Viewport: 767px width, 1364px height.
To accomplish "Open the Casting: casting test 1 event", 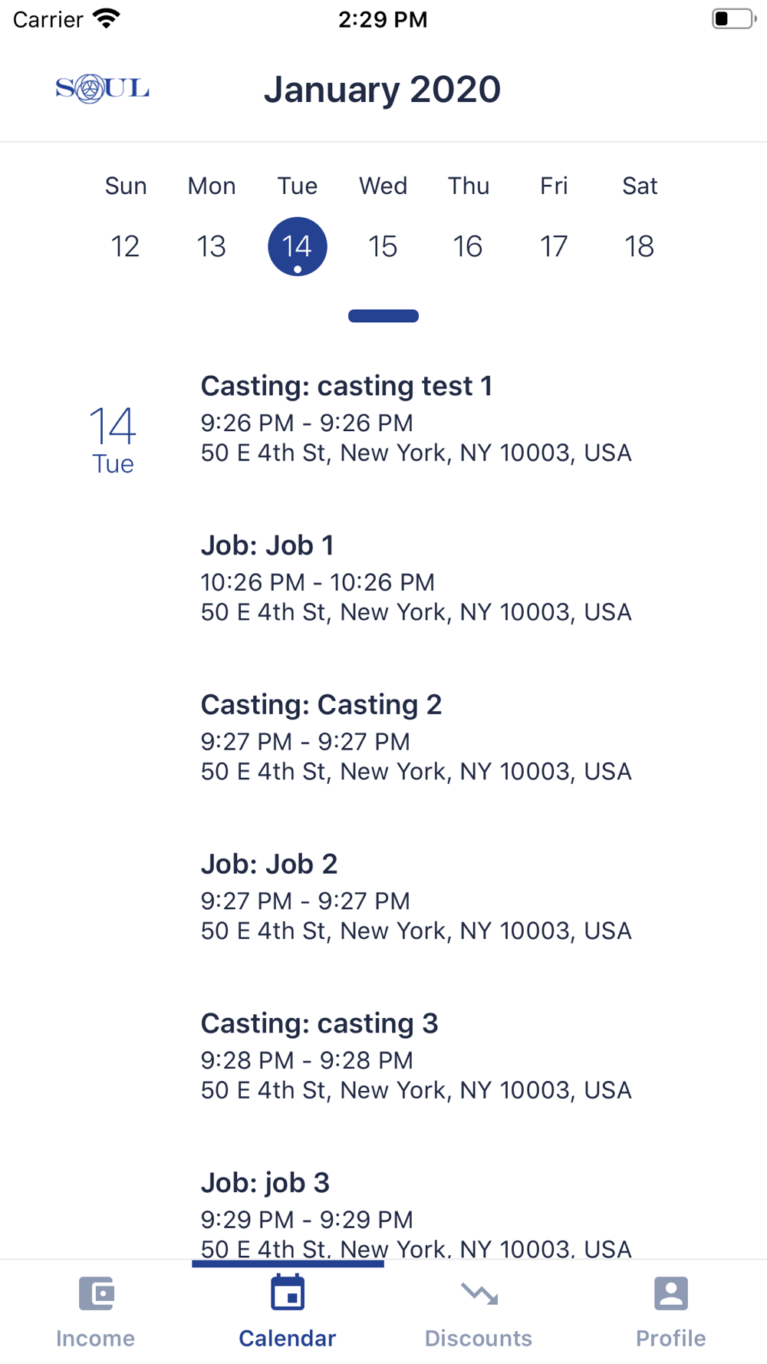I will pyautogui.click(x=416, y=419).
